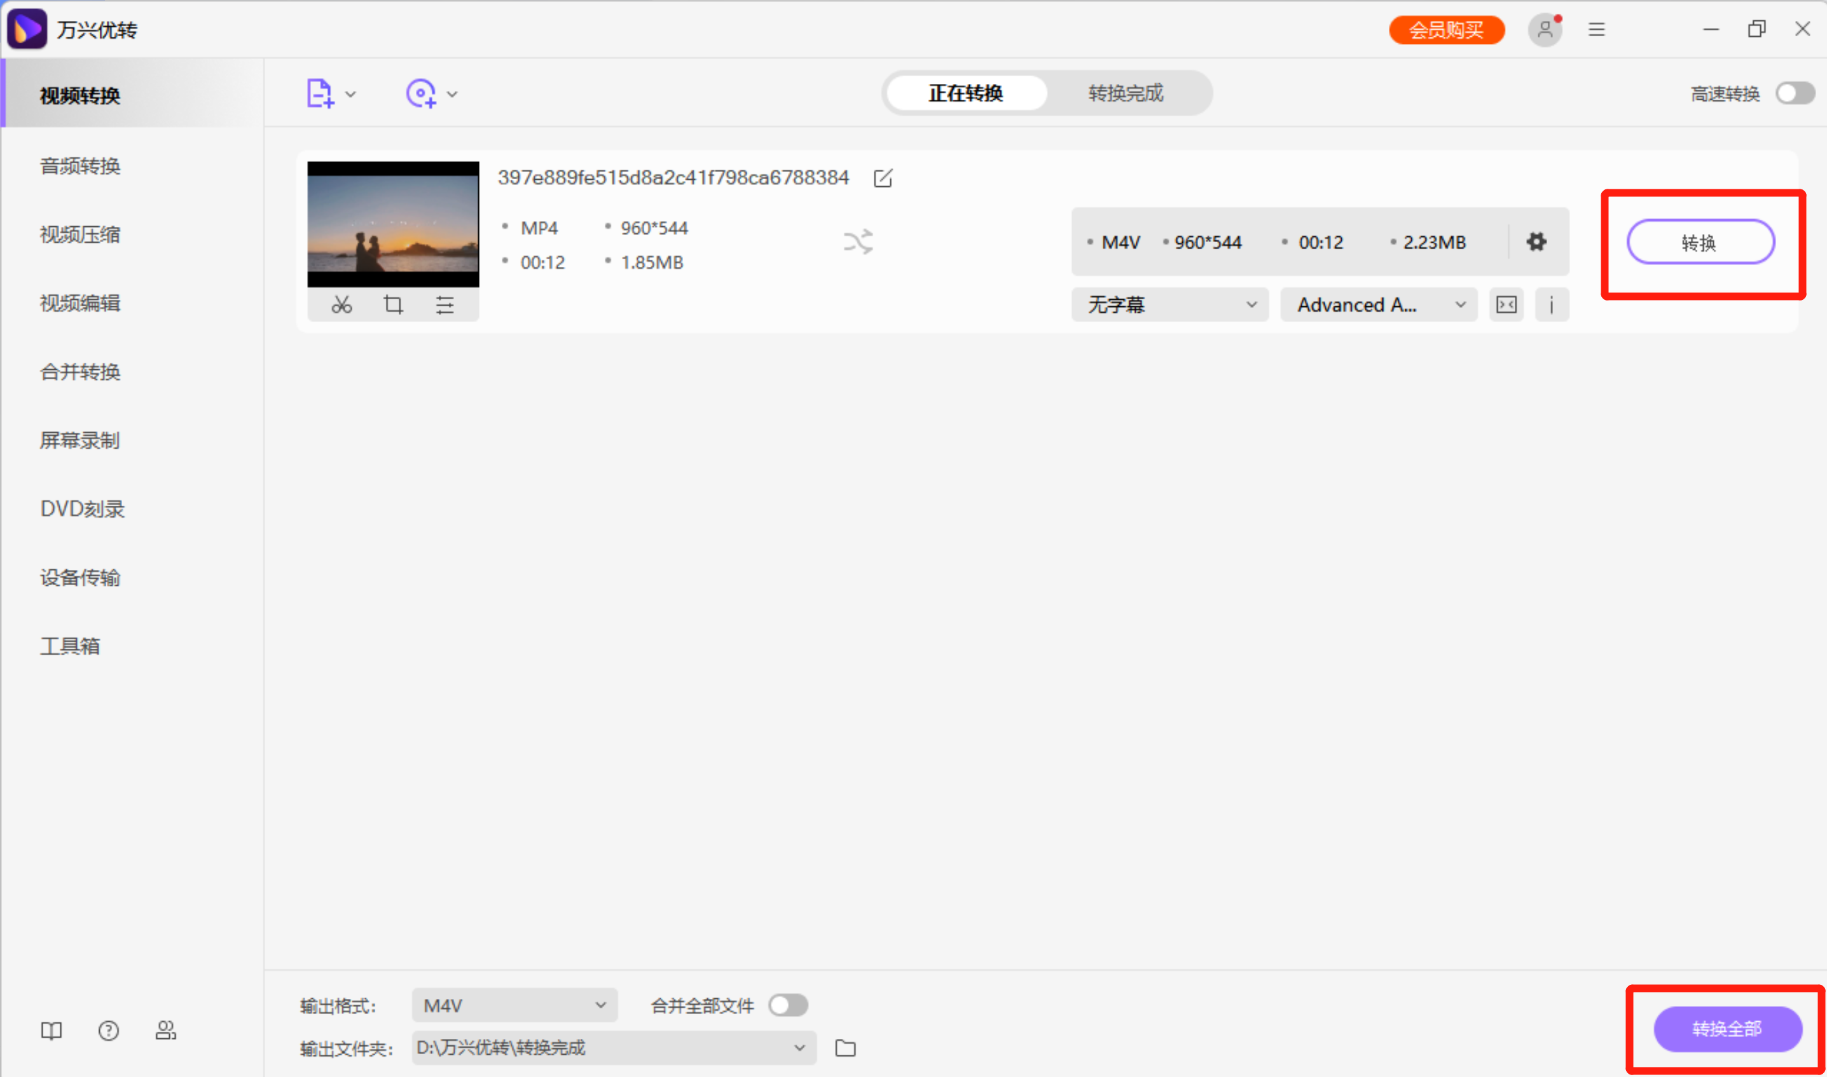Open the 输出格式 M4V dropdown
The height and width of the screenshot is (1077, 1827).
click(514, 1006)
